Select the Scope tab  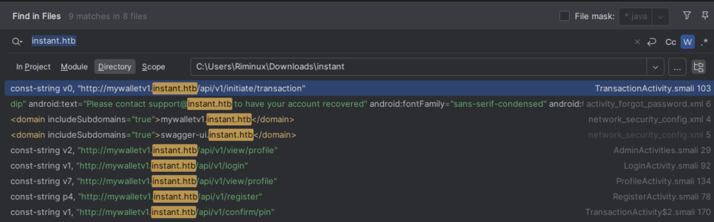(x=154, y=67)
